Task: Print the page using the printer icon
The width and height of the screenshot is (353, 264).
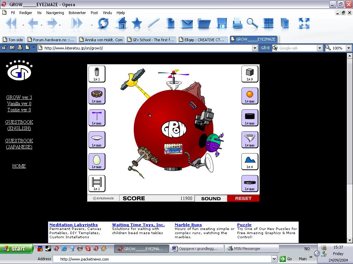Action: point(237,23)
